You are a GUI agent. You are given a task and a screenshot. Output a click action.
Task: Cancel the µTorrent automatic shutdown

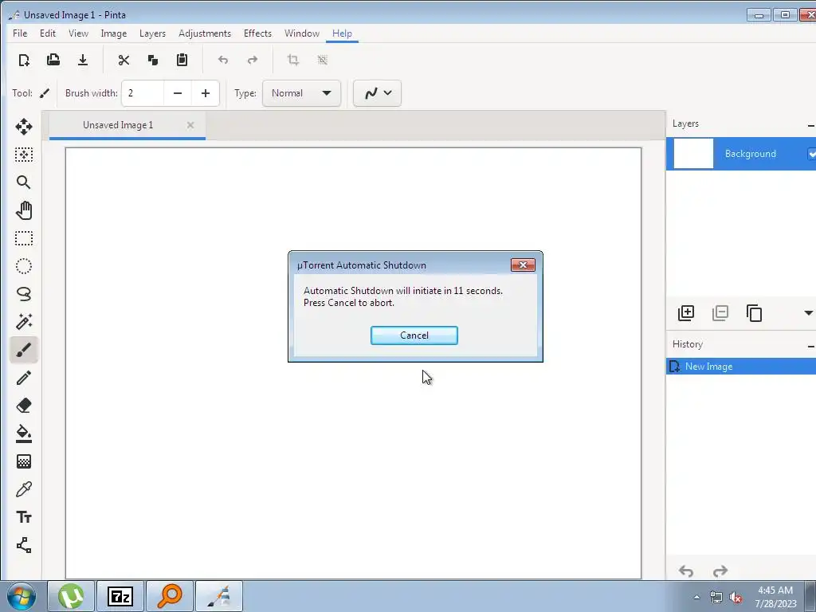pyautogui.click(x=414, y=335)
